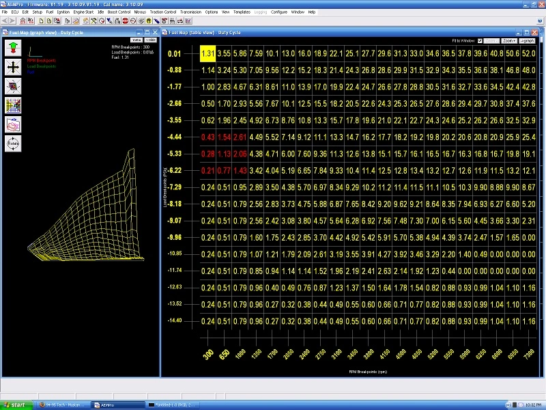The image size is (546, 410).
Task: Open the Templates menu
Action: click(242, 12)
